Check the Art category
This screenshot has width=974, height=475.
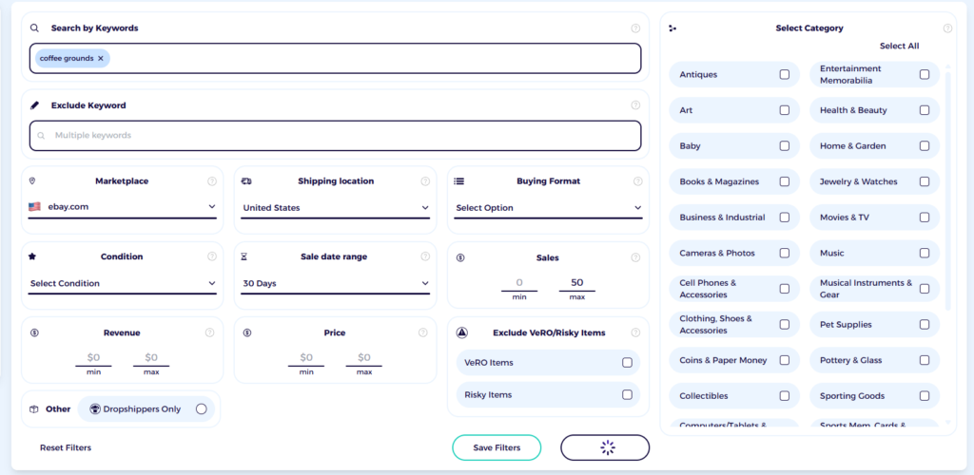coord(785,110)
